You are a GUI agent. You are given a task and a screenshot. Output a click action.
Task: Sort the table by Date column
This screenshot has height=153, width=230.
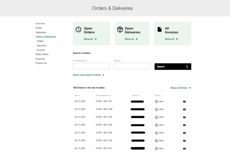pyautogui.click(x=77, y=96)
